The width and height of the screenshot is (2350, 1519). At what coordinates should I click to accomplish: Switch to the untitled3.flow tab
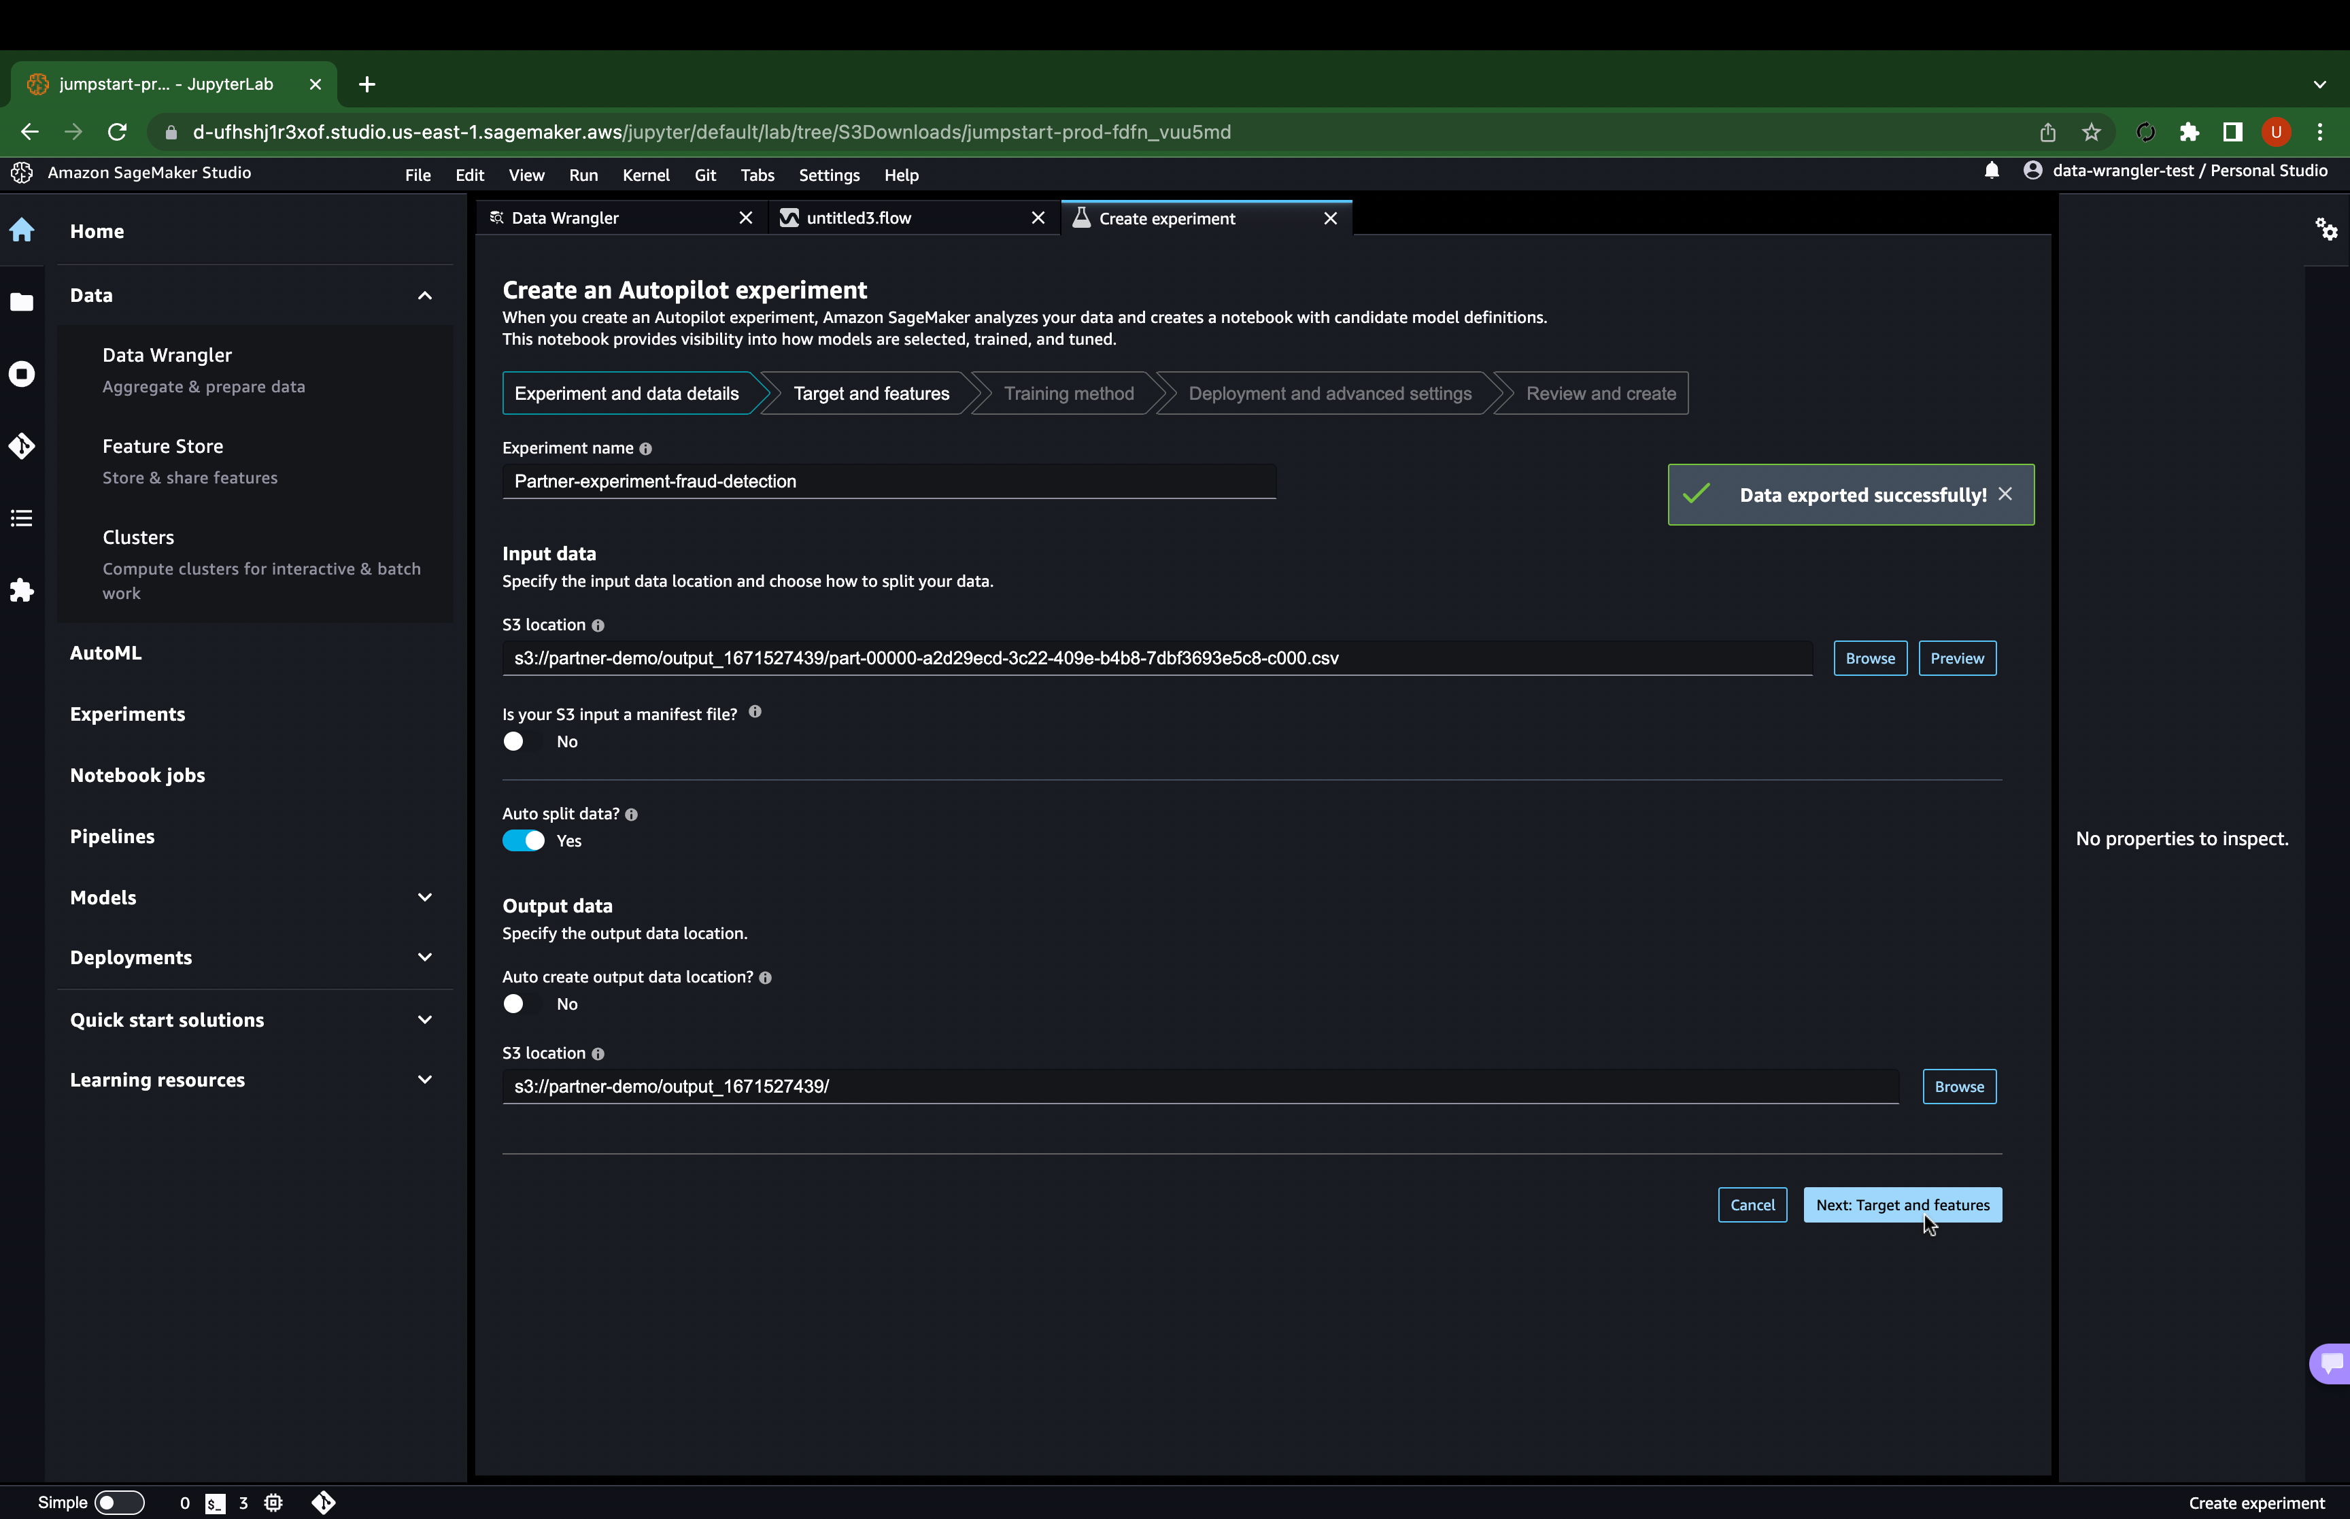tap(858, 217)
